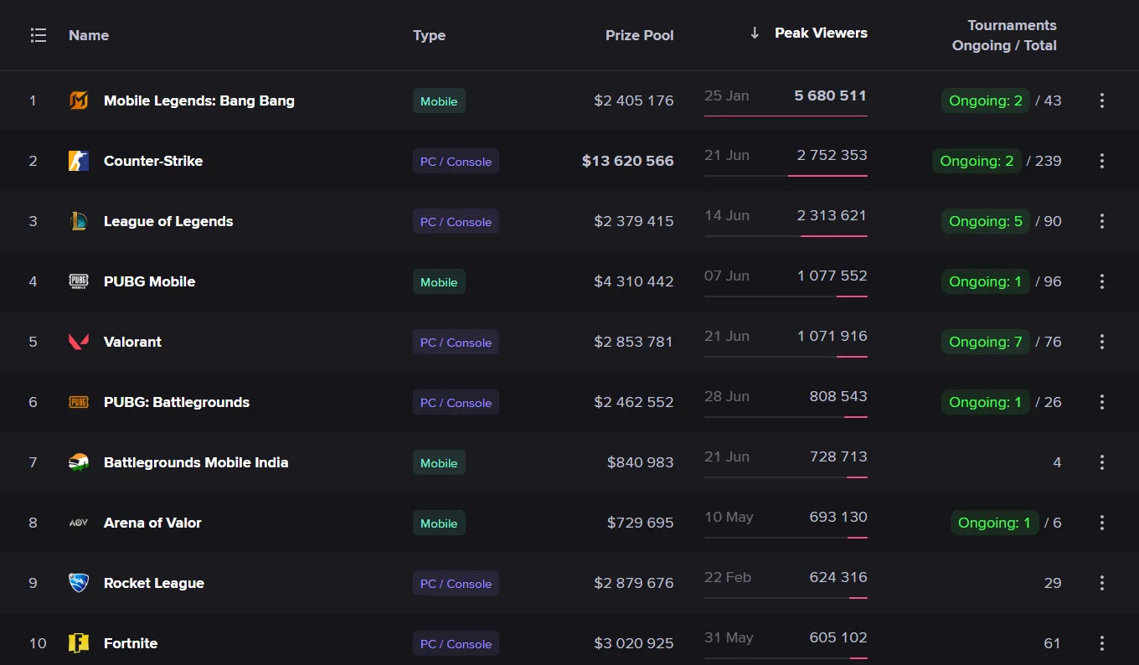Screen dimensions: 1139x665
Task: Click Arena of Valor peak date 10 May
Action: tap(729, 517)
